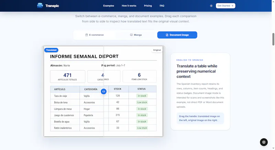Click the ENGLISH TO SPANISH label

190,60
